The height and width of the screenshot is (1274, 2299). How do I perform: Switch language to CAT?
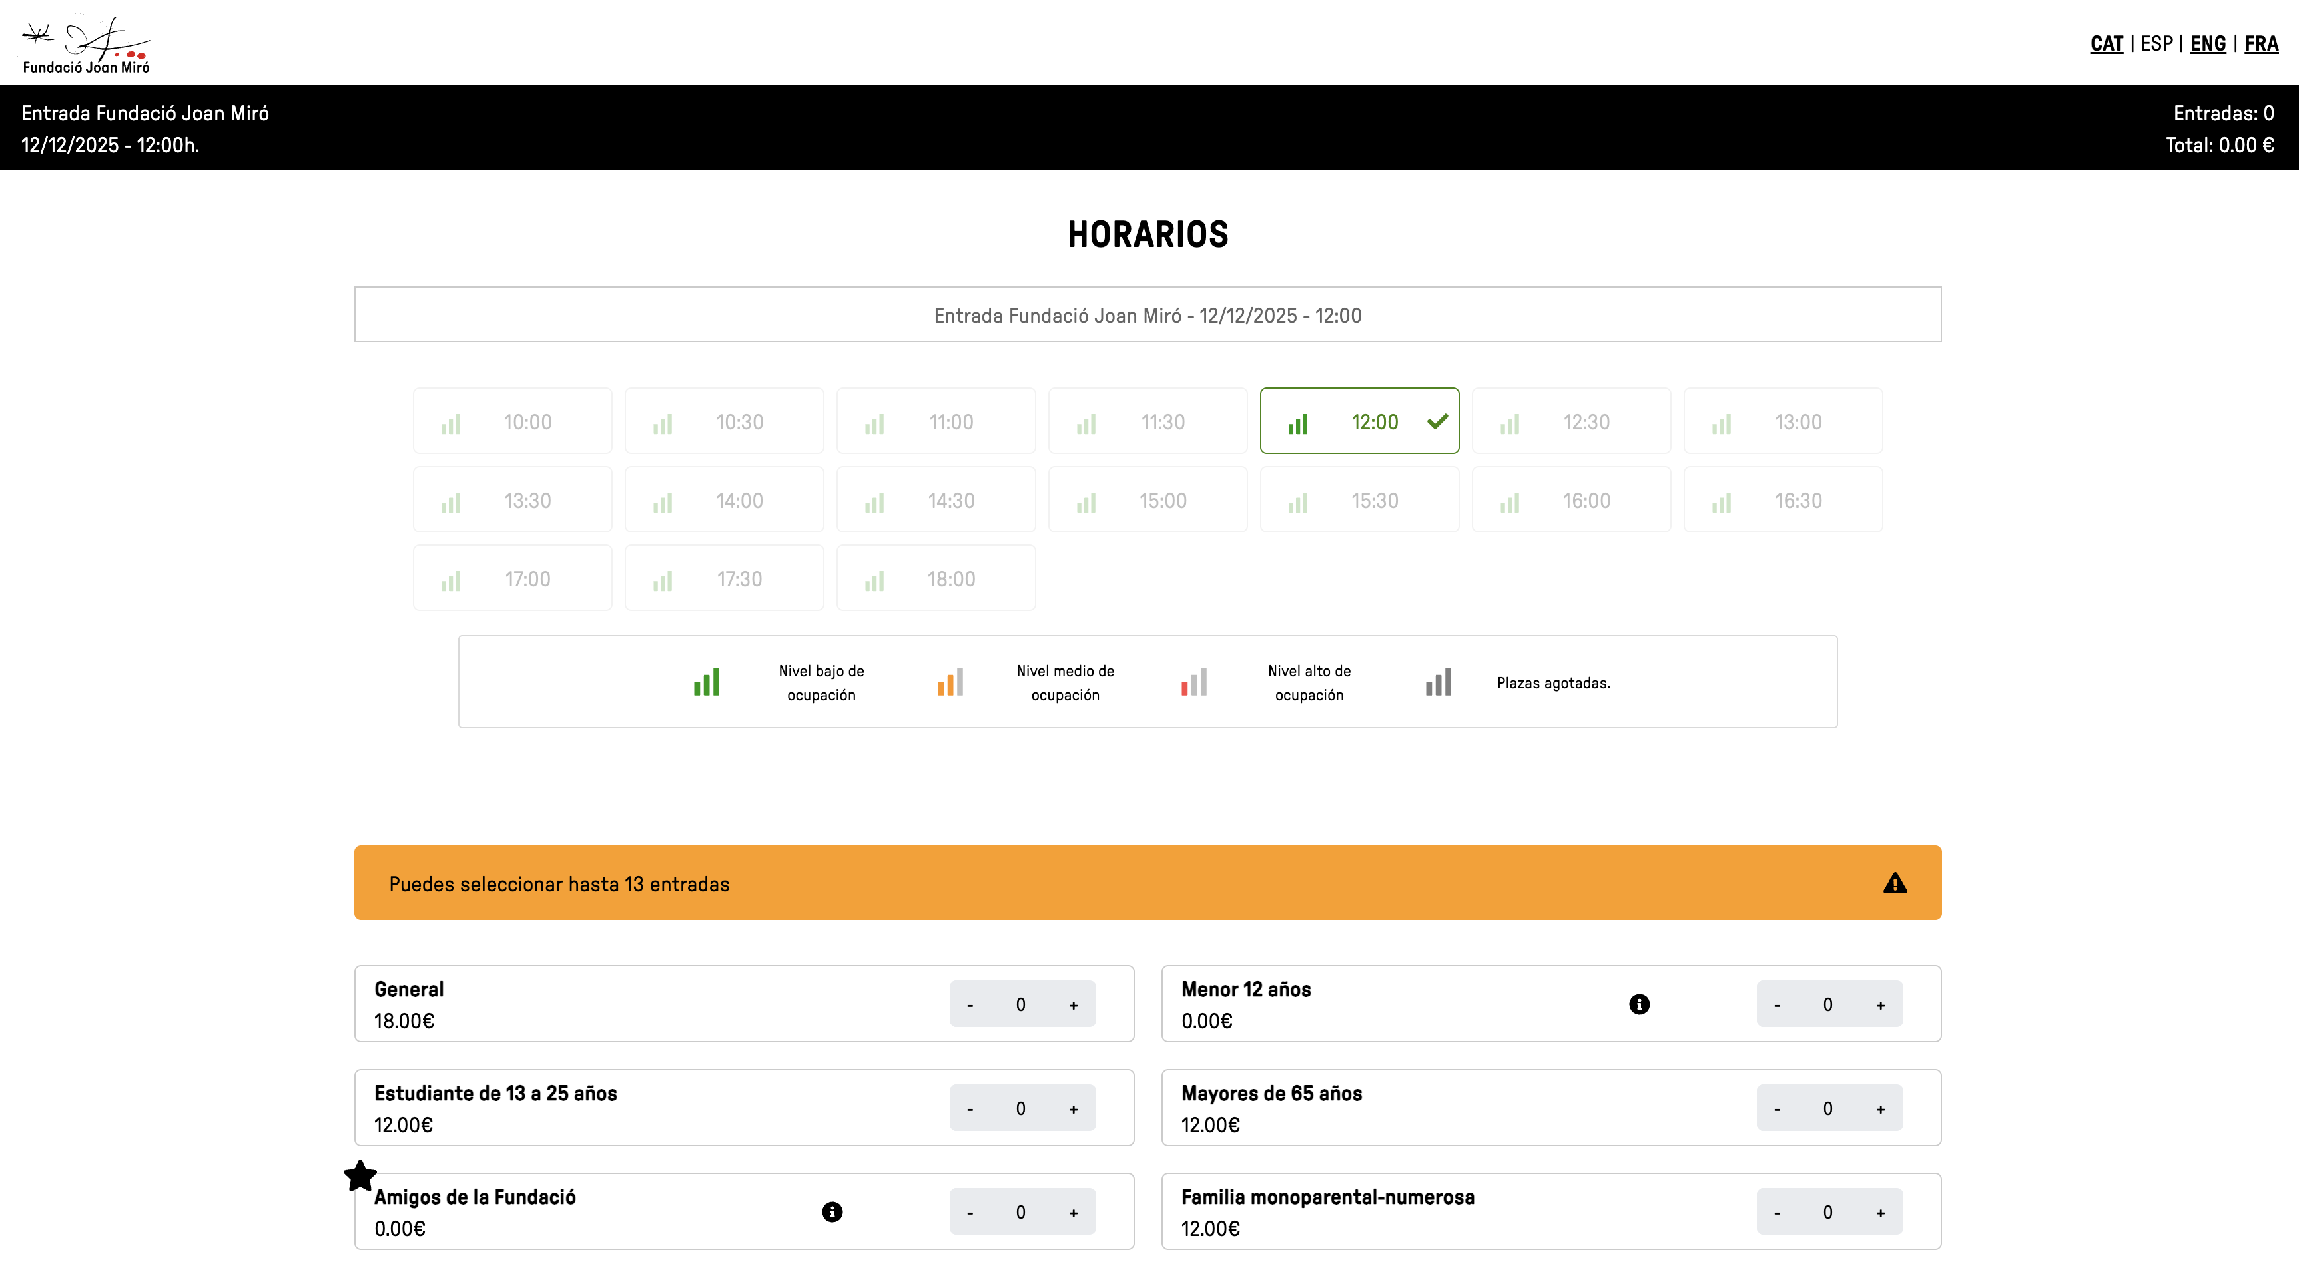point(2107,44)
